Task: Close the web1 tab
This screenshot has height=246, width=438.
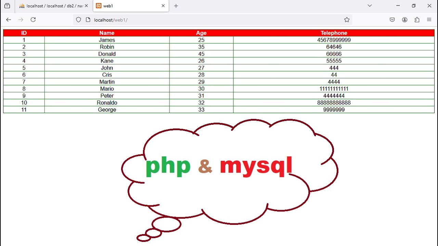Action: pos(163,6)
